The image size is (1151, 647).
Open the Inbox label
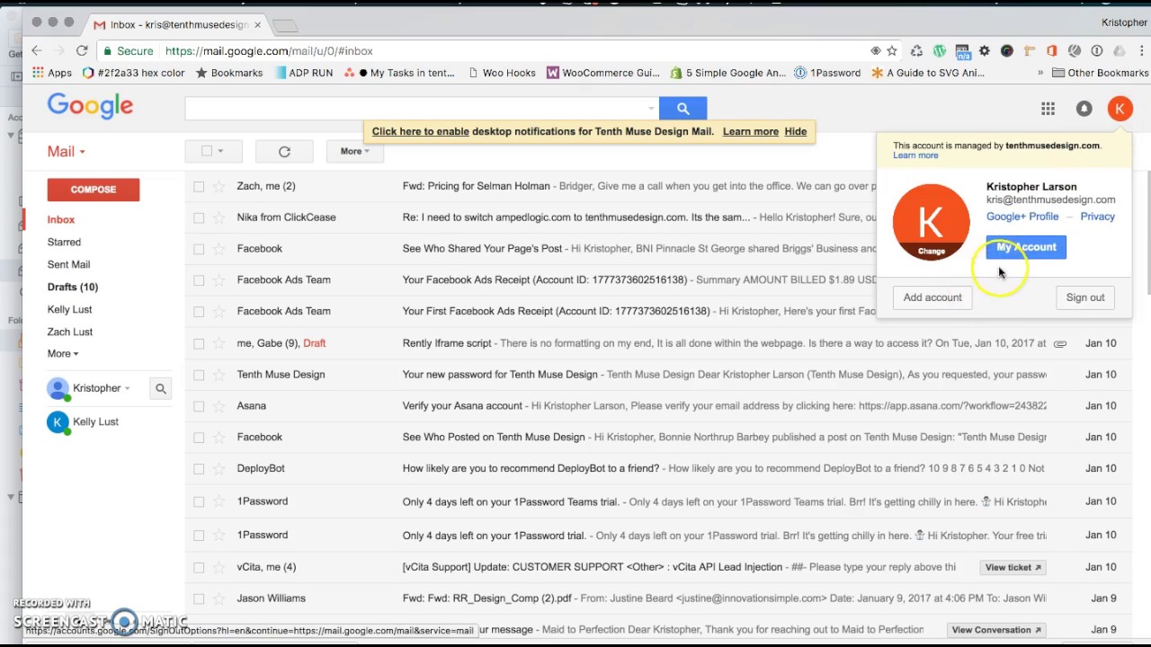[x=61, y=220]
